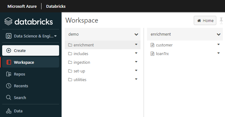
Task: Click the notebook icon beside customer
Action: (152, 45)
